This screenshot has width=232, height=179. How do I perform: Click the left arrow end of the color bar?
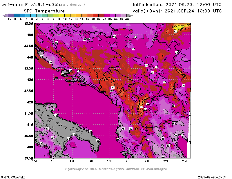(4, 15)
